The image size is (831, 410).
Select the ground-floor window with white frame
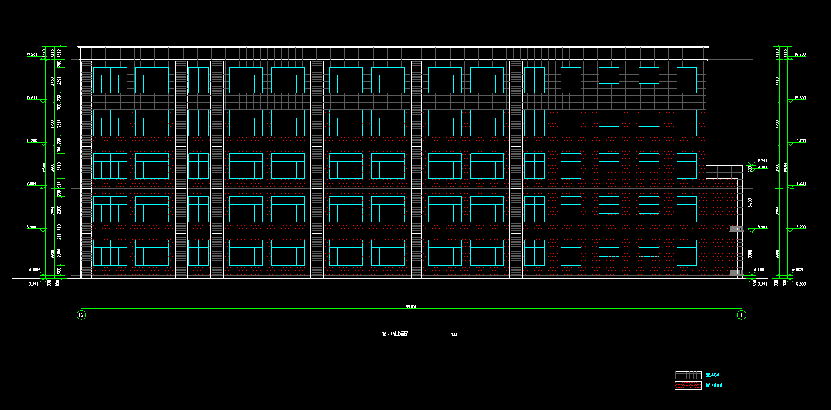tap(649, 248)
